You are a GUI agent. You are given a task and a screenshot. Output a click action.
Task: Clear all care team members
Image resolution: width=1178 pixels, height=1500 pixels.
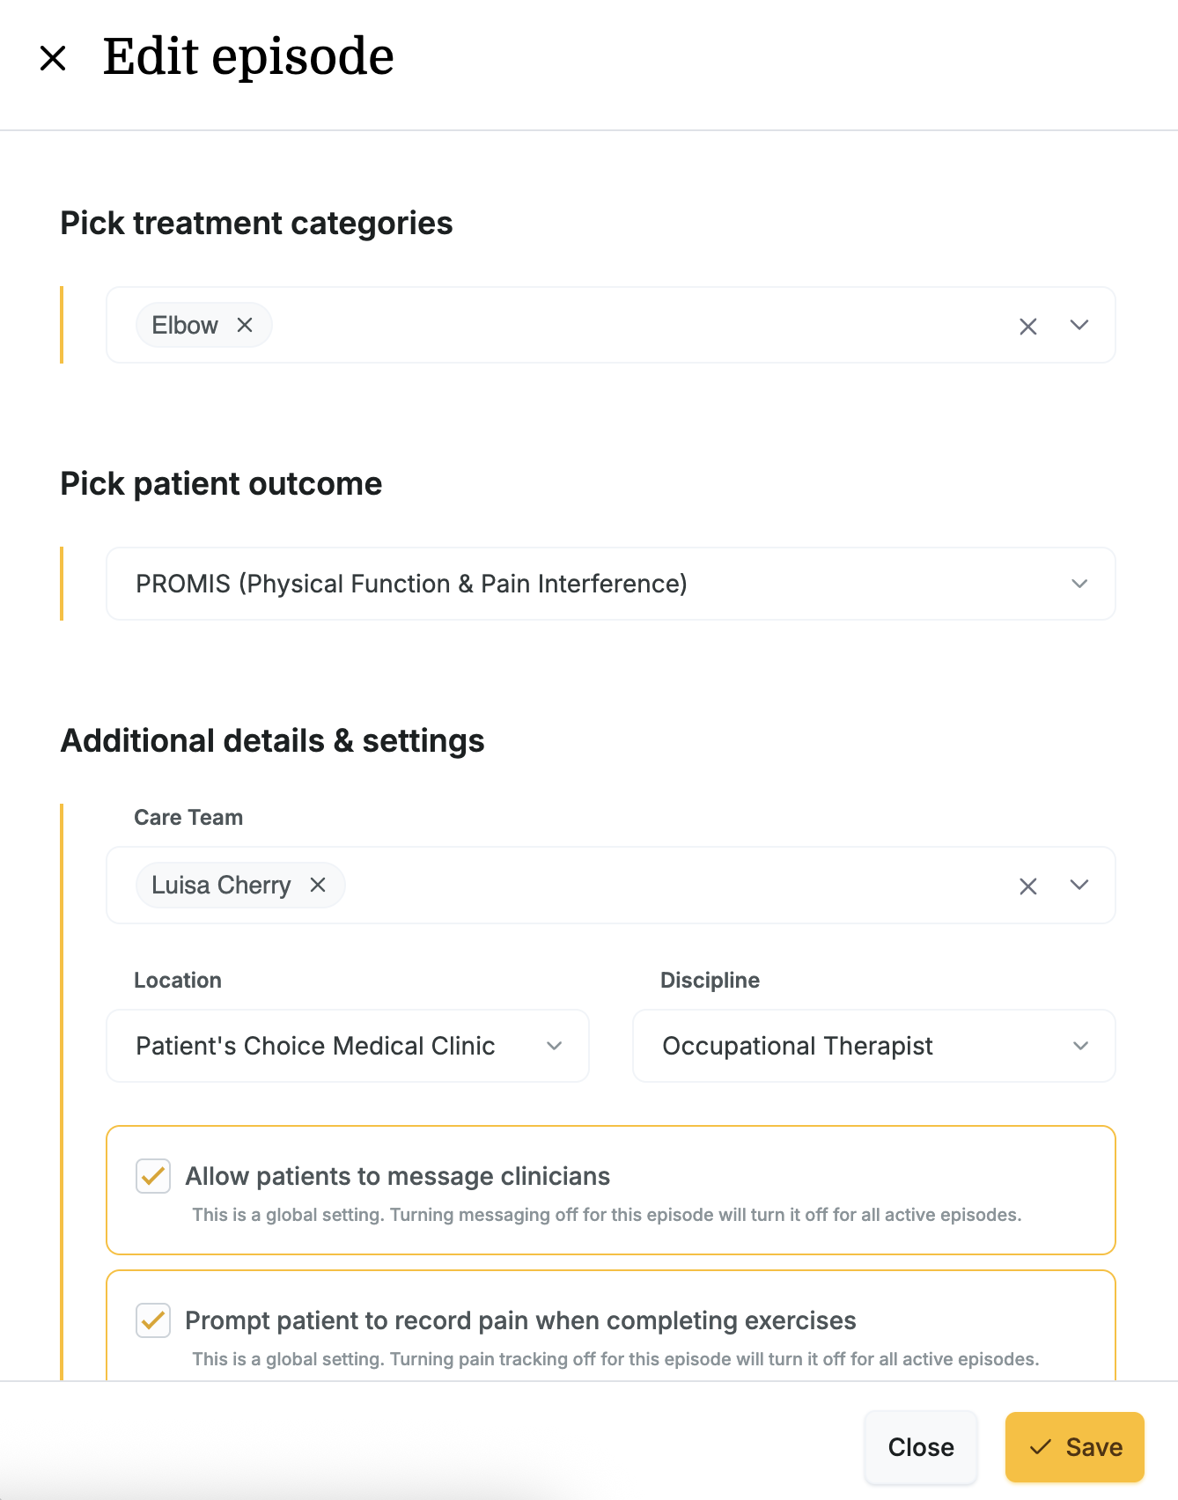coord(1027,886)
